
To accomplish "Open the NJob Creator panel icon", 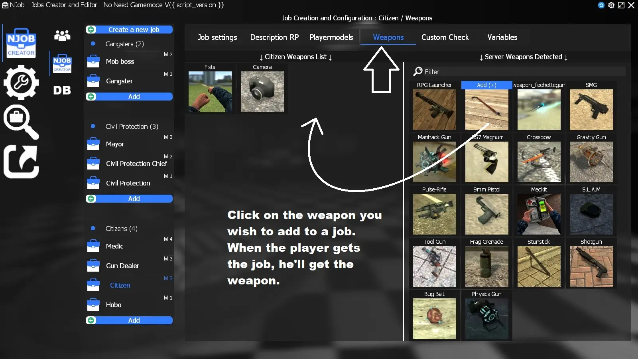I will tap(21, 43).
